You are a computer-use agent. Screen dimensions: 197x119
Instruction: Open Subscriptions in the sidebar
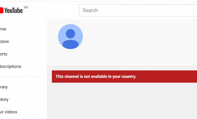click(x=10, y=67)
